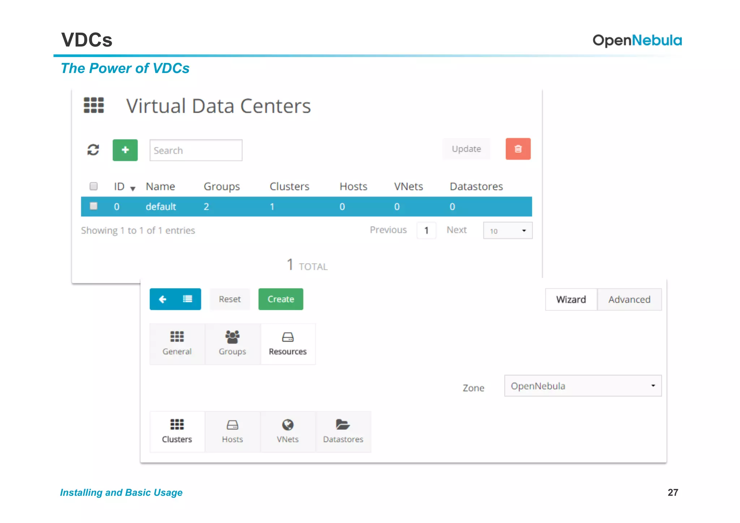Click the VNets column header in table
The width and height of the screenshot is (740, 523).
409,187
